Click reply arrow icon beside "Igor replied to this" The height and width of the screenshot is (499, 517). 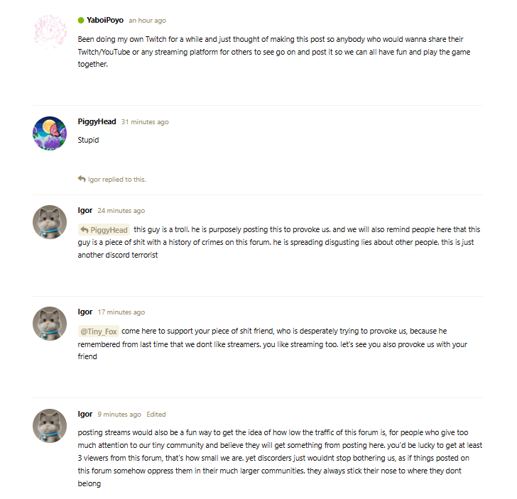[x=82, y=179]
